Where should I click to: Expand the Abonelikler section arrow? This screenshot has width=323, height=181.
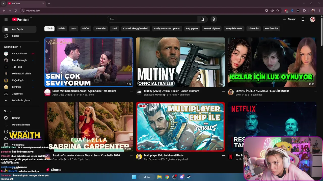coord(20,47)
